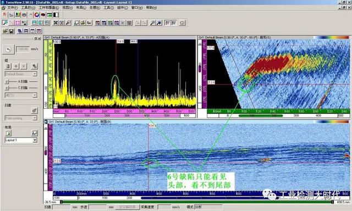Viewport: 352px width, 211px height.
Task: Open the color palette wheel icon
Action: coord(37,15)
